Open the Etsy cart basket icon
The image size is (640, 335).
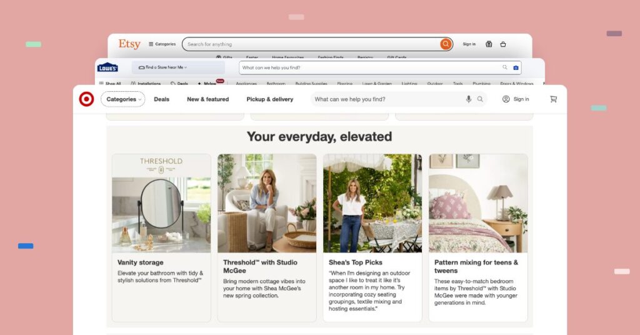tap(503, 44)
